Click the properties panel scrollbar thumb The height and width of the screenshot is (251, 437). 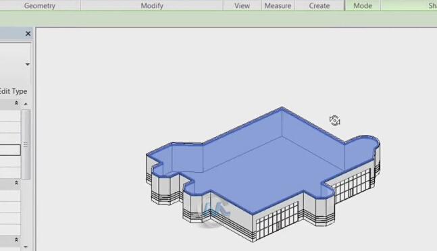tap(26, 144)
